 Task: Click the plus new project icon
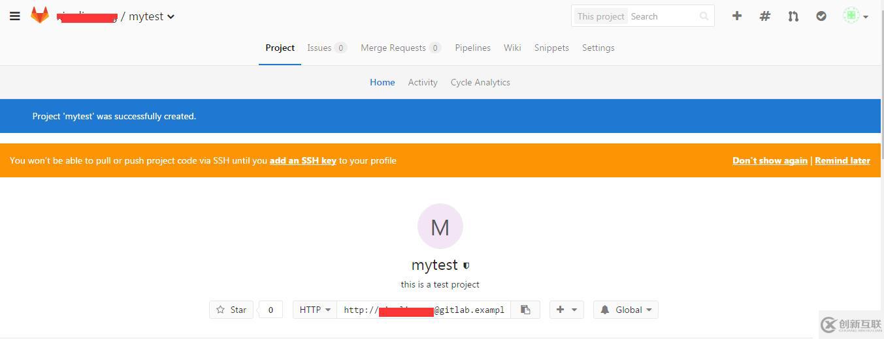tap(737, 16)
